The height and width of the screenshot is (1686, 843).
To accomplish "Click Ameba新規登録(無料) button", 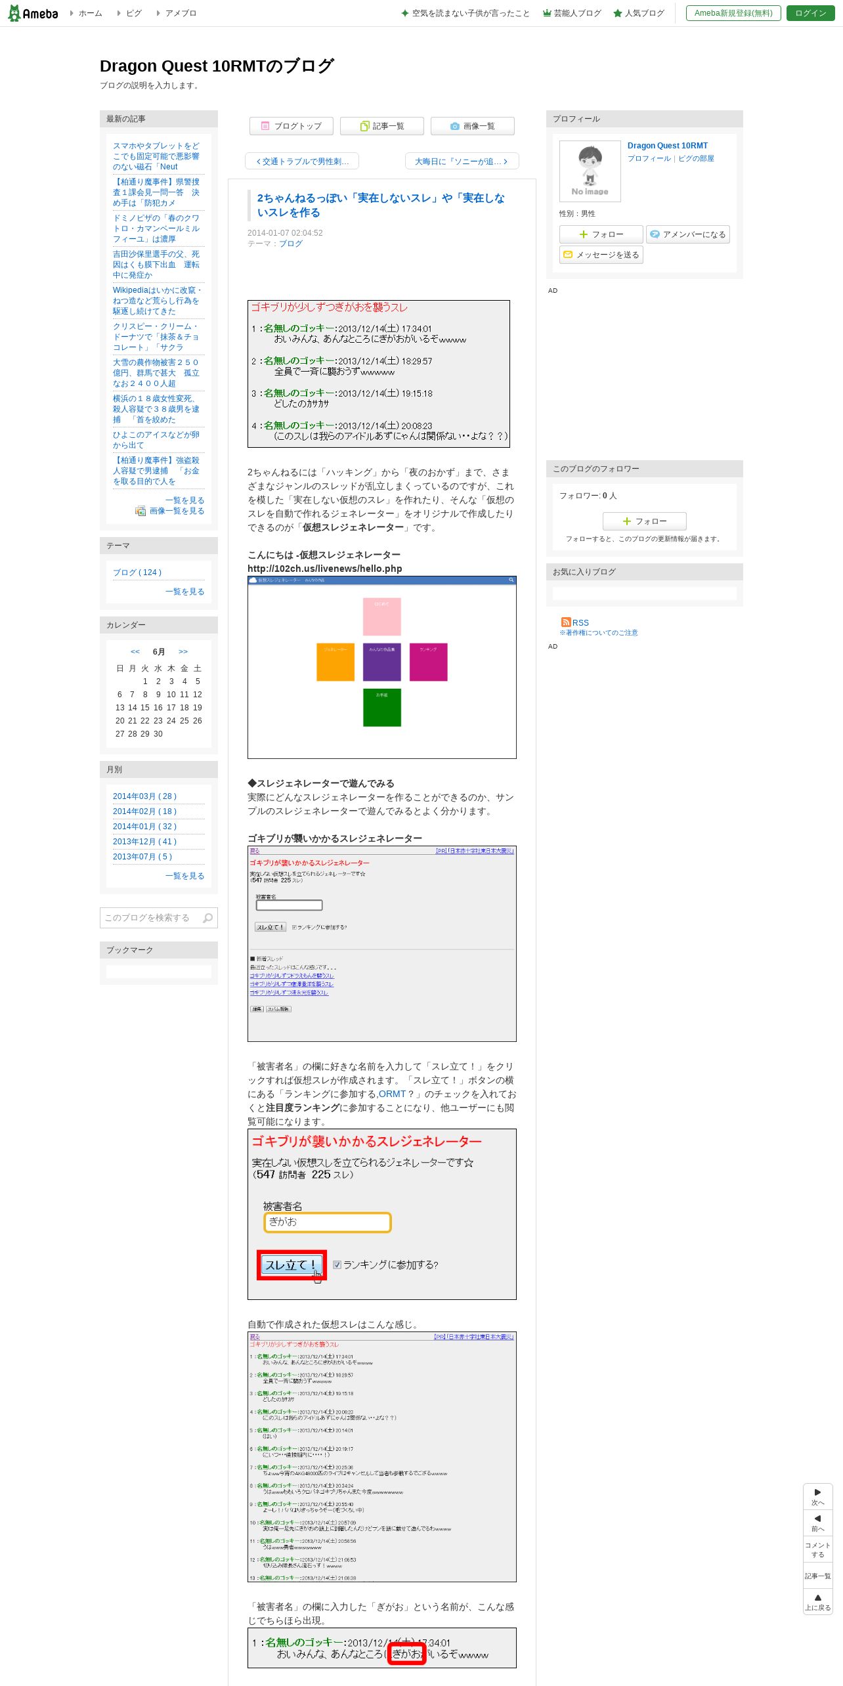I will pos(733,13).
